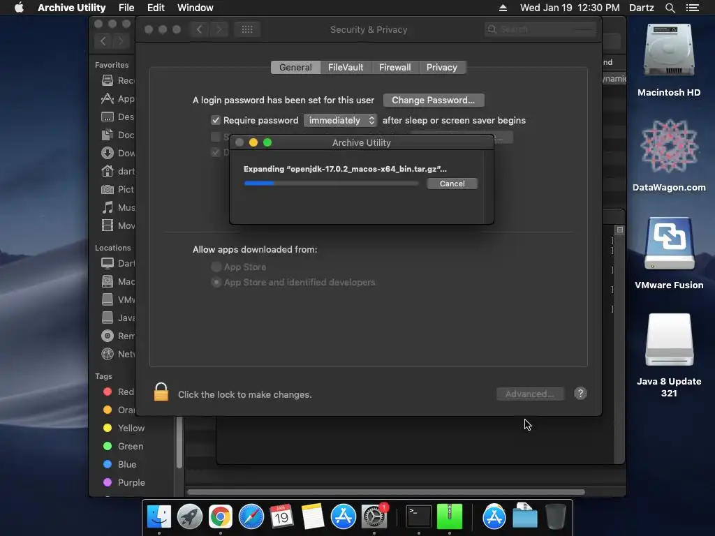Open the File menu

pyautogui.click(x=126, y=8)
